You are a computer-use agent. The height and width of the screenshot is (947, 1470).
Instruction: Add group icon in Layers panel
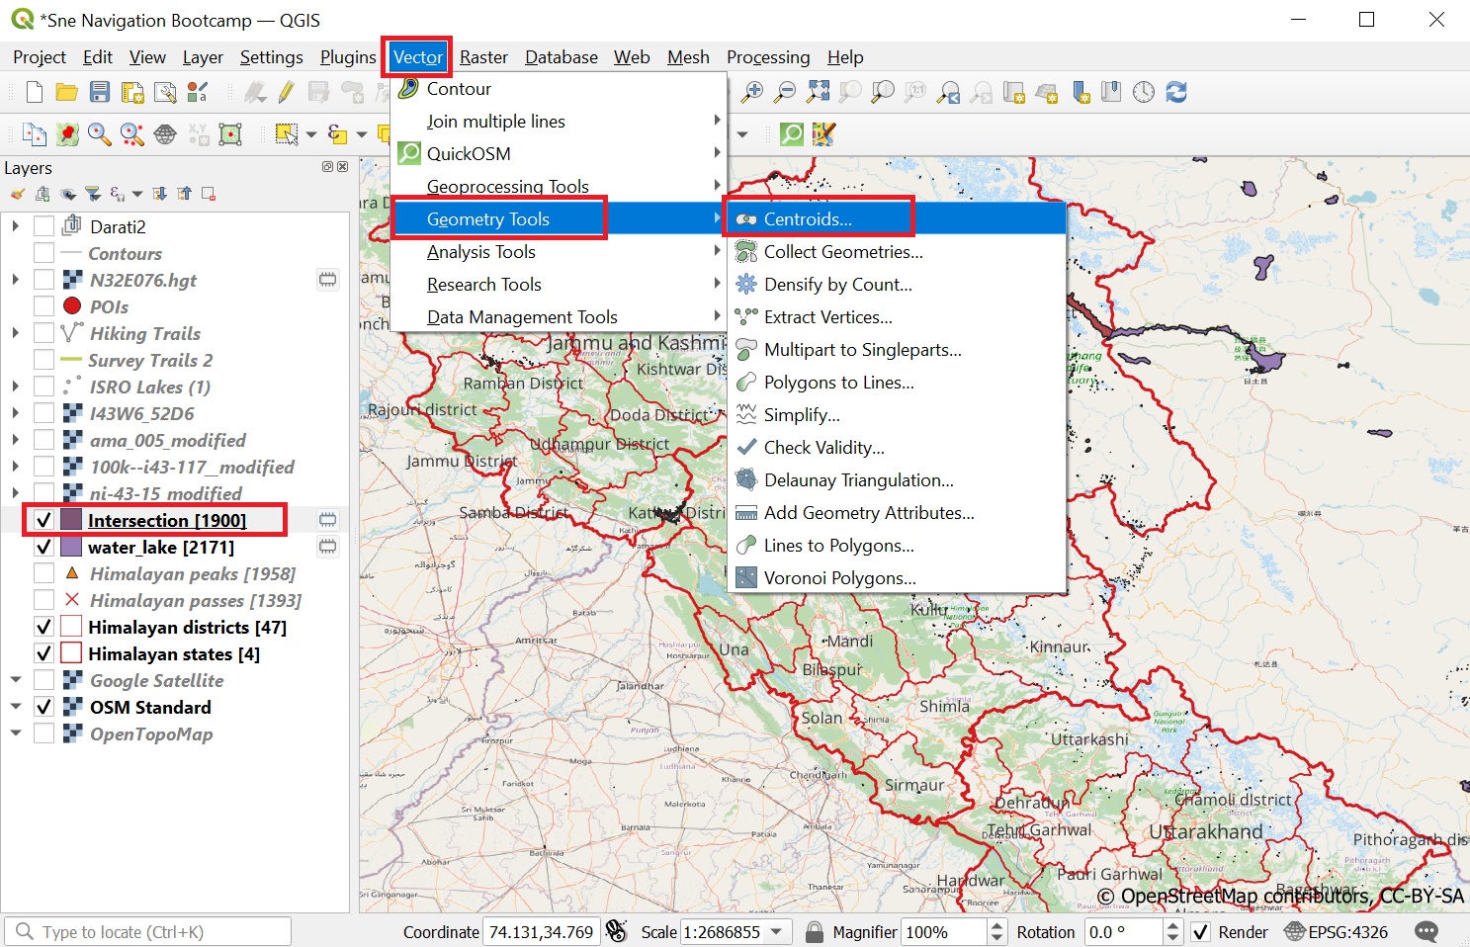(x=43, y=194)
